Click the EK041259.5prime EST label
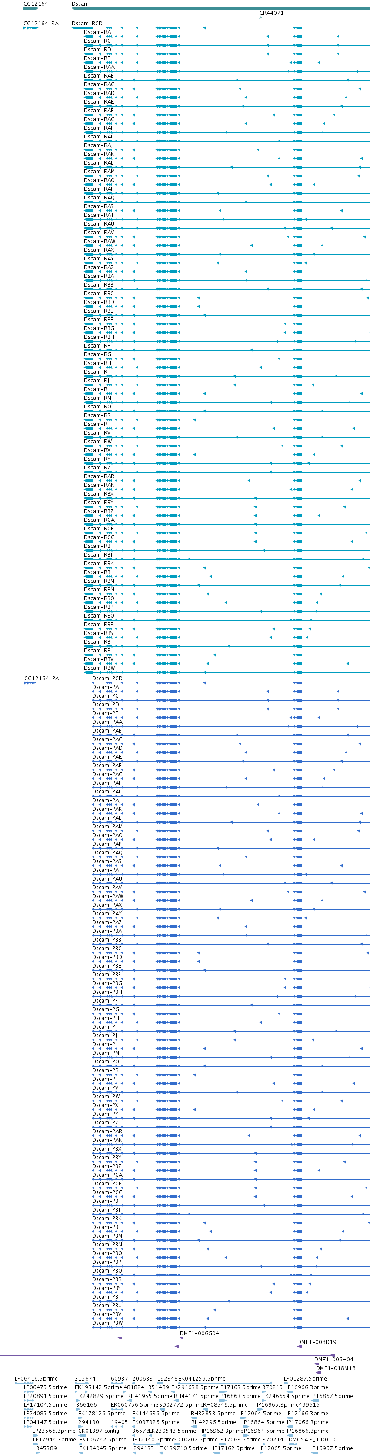 tap(202, 1379)
